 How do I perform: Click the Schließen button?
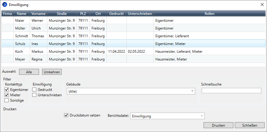250,125
